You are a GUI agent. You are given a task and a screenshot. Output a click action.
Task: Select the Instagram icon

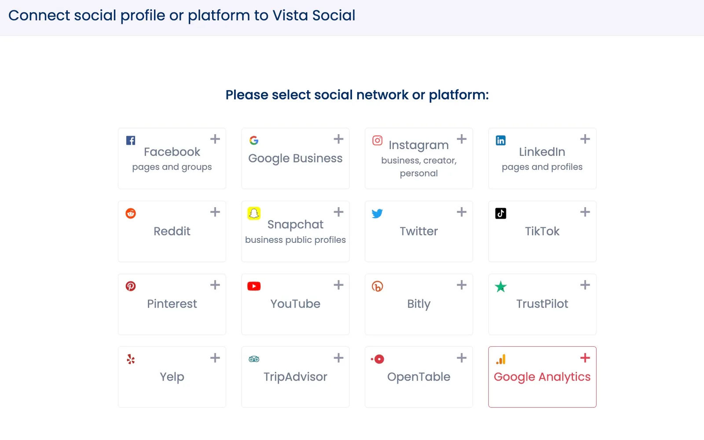pyautogui.click(x=377, y=140)
